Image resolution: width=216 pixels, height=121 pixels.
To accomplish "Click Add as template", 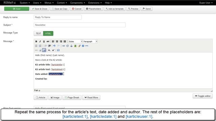I will coord(115,9).
